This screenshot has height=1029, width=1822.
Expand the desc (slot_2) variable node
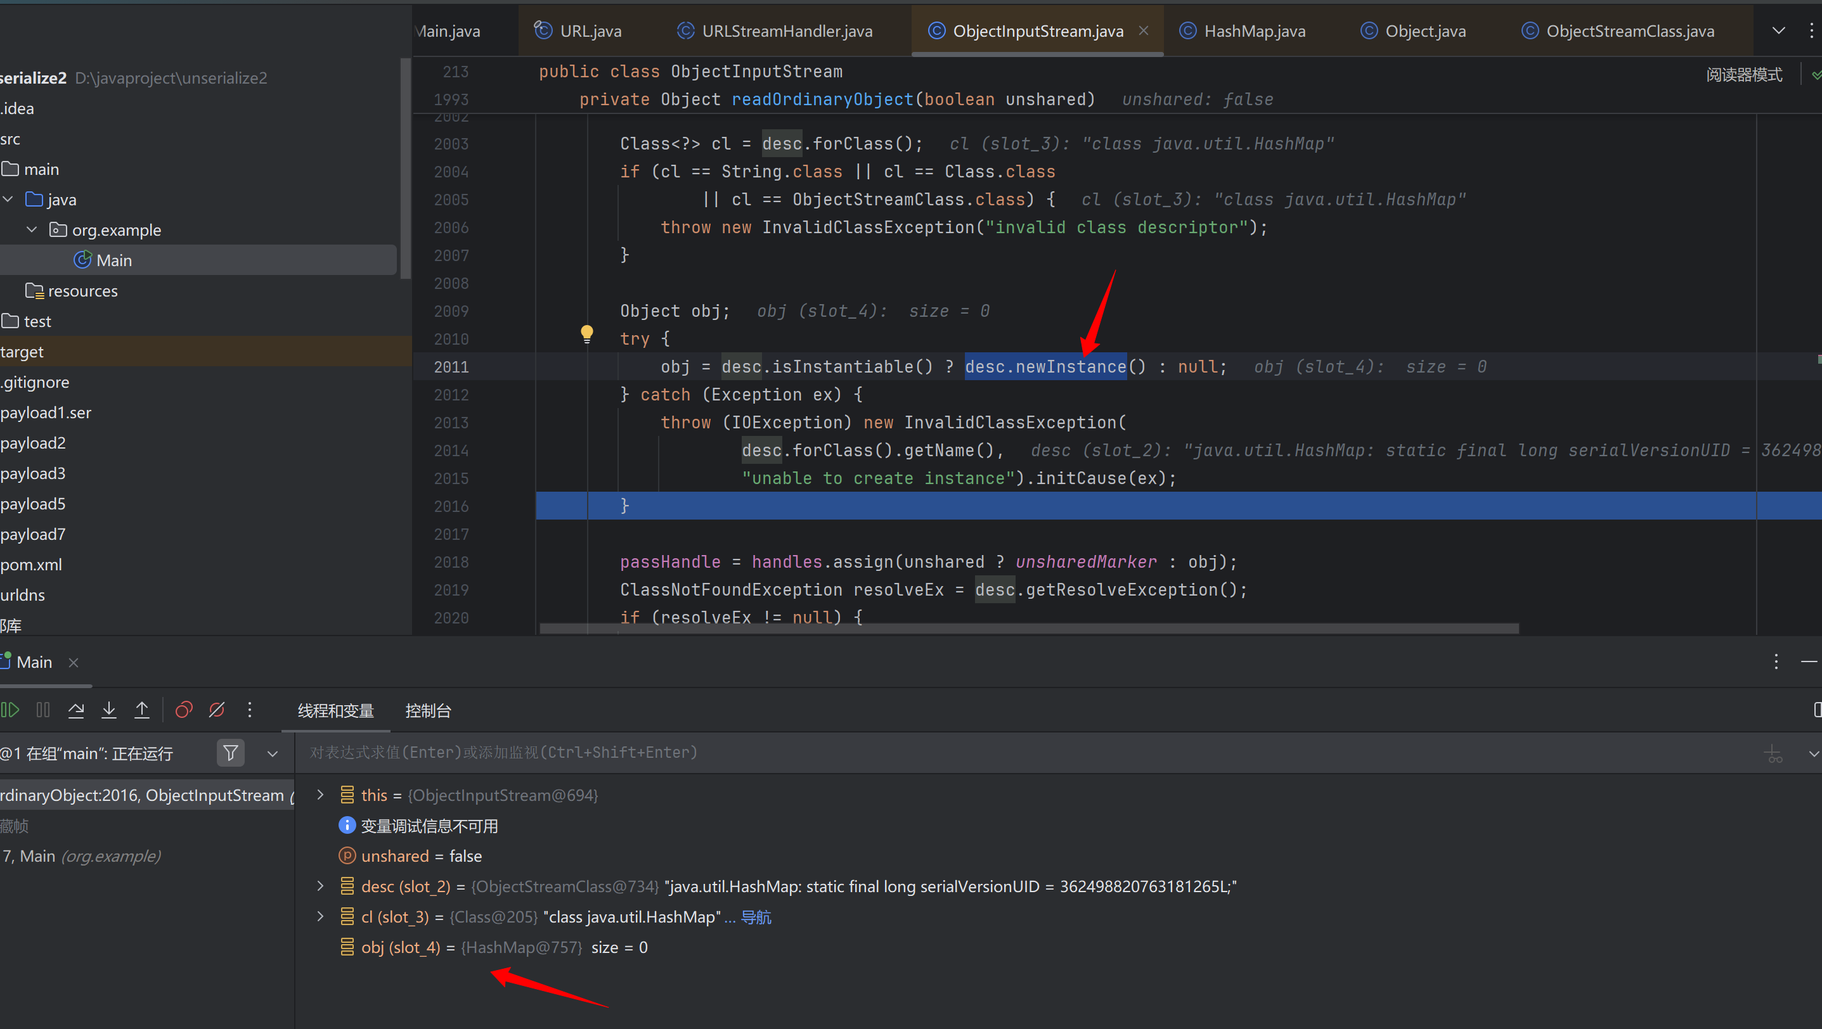(x=320, y=886)
